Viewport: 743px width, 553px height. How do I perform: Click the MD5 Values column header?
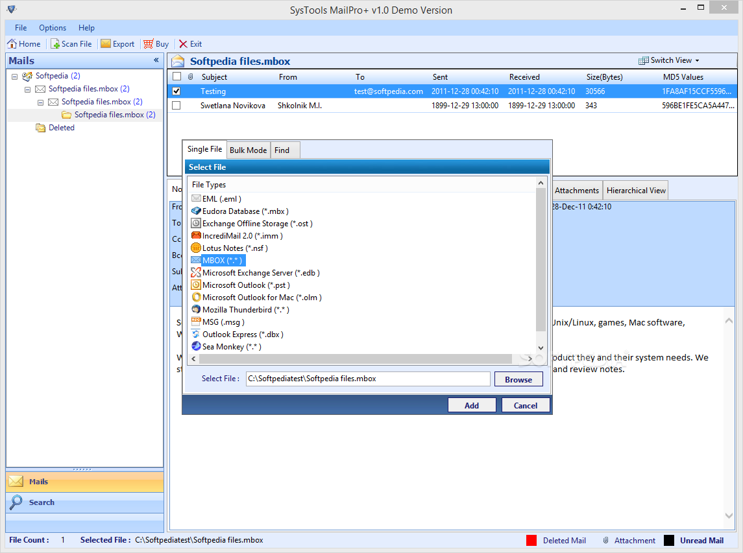pos(683,76)
